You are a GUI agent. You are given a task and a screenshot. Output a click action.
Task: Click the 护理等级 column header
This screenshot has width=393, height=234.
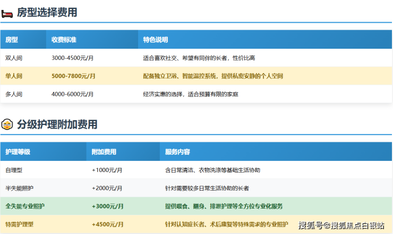coord(18,152)
